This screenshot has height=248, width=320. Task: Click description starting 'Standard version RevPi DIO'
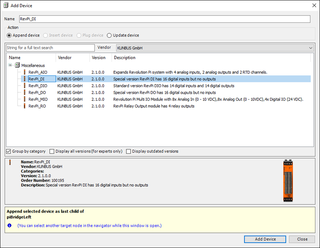174,86
